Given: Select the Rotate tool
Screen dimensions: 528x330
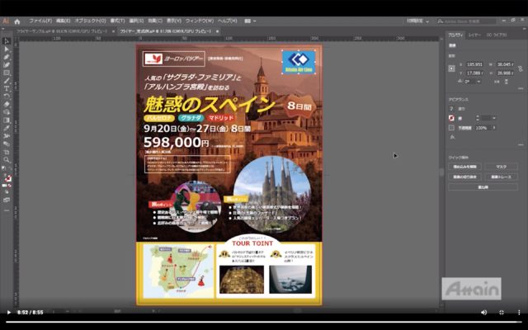Looking at the screenshot, I should [x=7, y=97].
